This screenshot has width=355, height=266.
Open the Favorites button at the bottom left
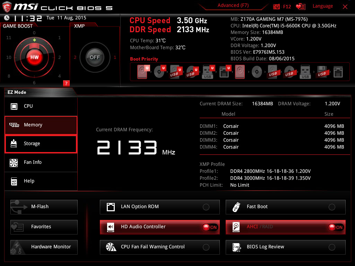point(44,227)
